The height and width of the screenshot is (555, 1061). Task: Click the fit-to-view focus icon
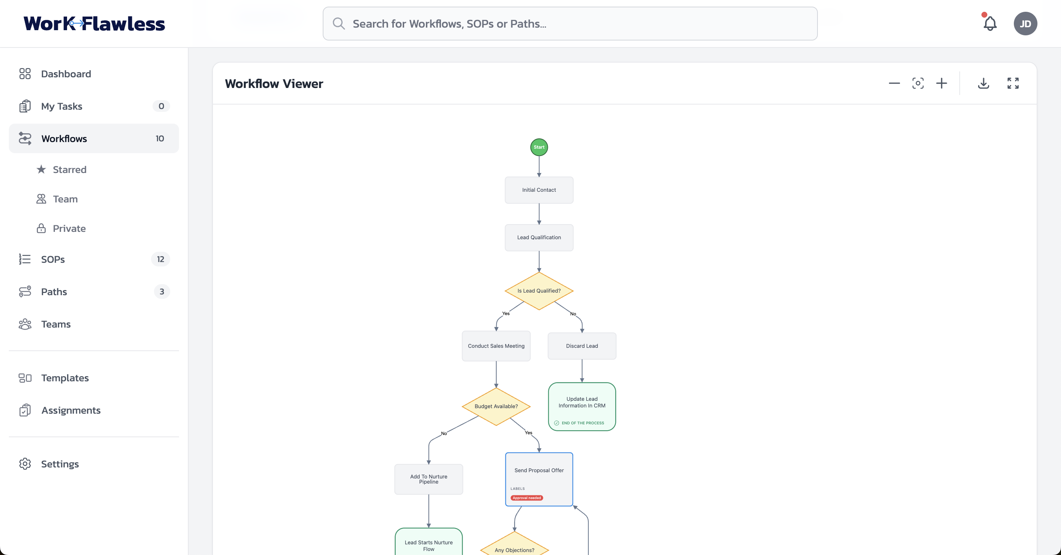coord(918,83)
